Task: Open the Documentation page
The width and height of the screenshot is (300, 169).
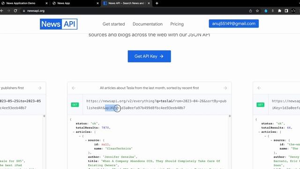Action: point(148,24)
